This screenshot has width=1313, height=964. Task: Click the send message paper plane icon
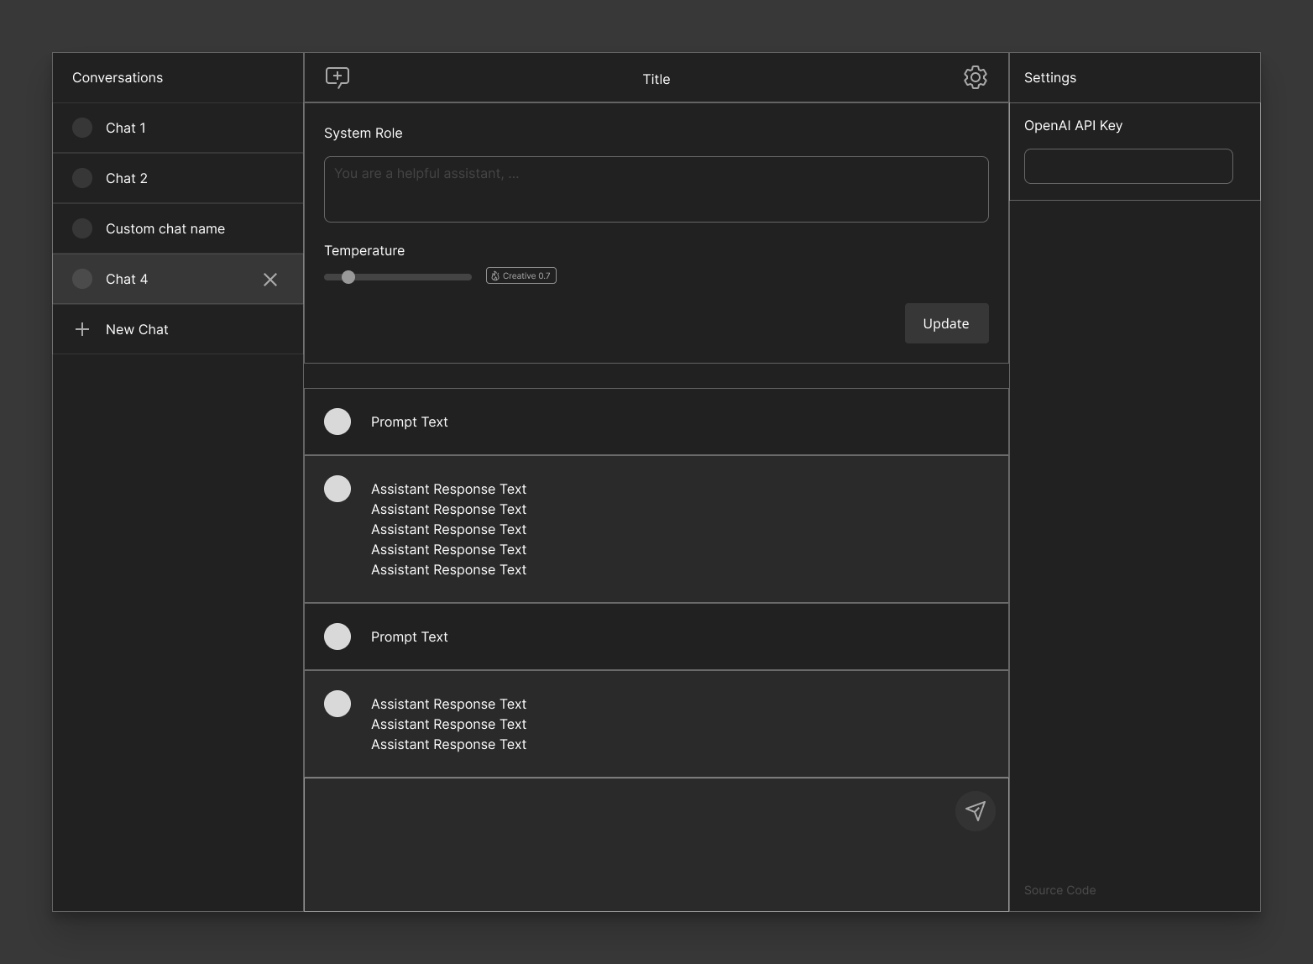pyautogui.click(x=975, y=810)
